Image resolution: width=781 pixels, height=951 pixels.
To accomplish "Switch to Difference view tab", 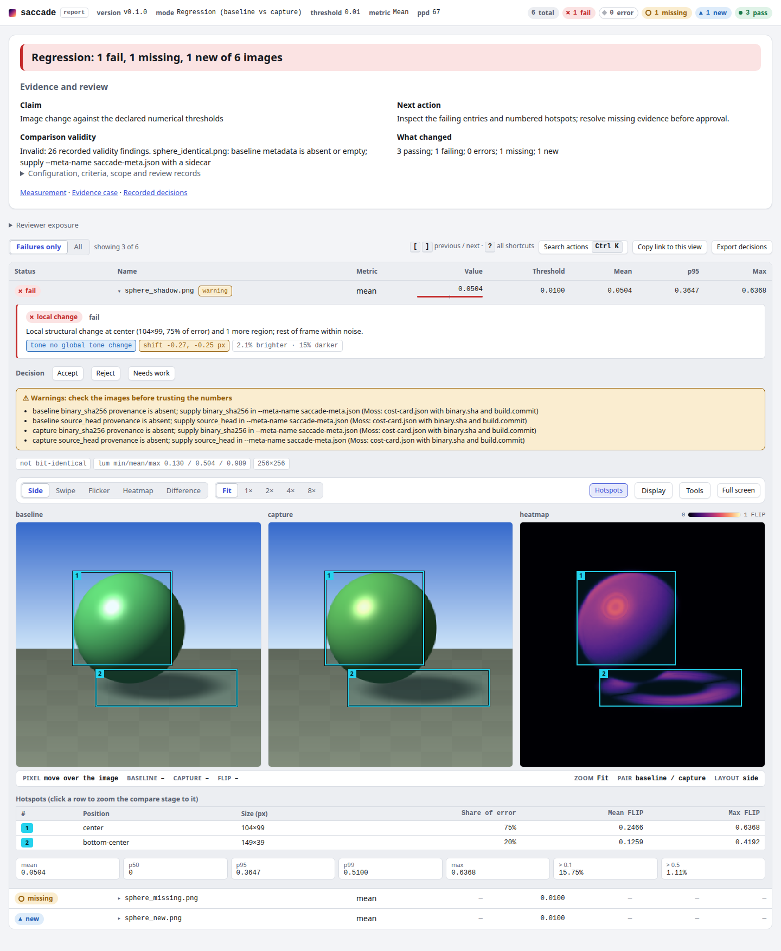I will click(183, 491).
